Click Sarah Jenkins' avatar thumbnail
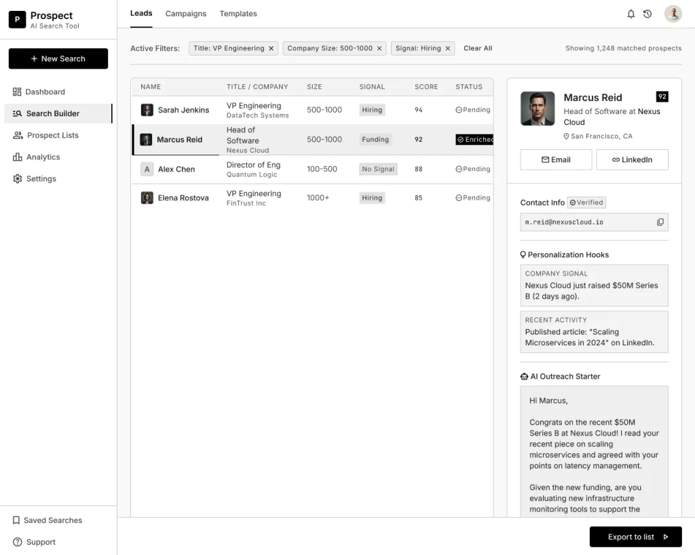This screenshot has width=695, height=555. coord(147,110)
